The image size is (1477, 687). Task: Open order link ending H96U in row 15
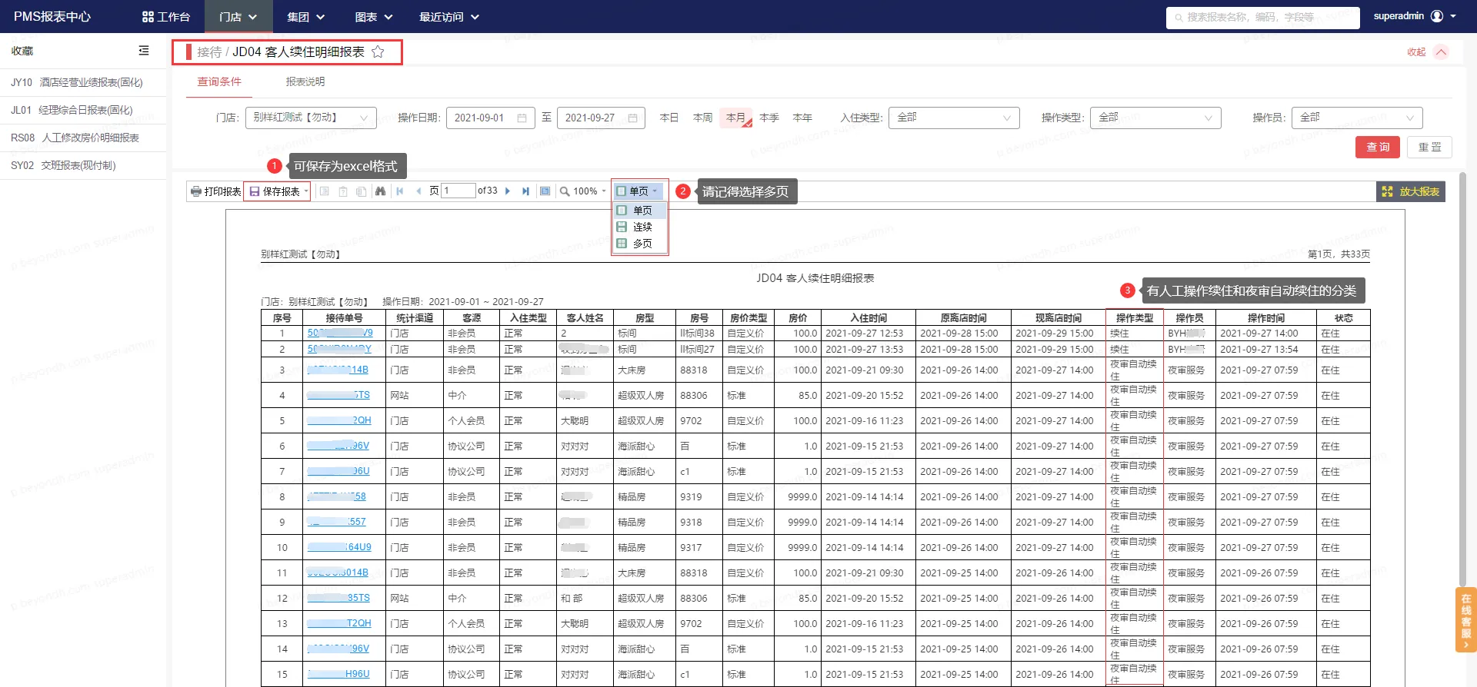pyautogui.click(x=338, y=674)
